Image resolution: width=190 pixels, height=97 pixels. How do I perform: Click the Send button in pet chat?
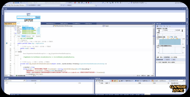click(x=38, y=17)
